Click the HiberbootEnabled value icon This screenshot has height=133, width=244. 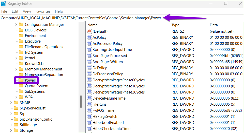89,122
